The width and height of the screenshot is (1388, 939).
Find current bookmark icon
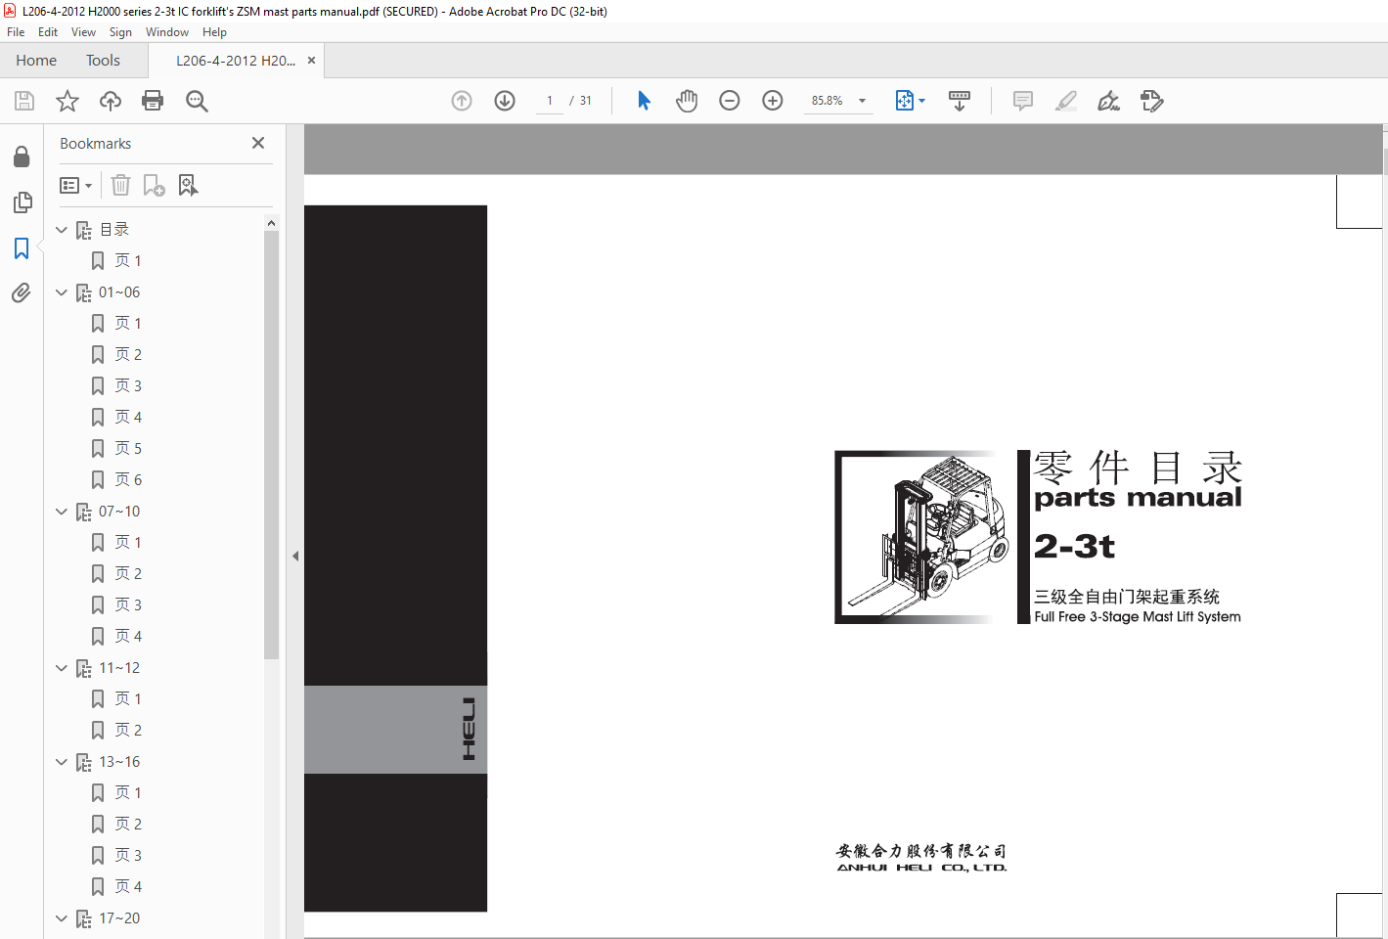(x=188, y=185)
